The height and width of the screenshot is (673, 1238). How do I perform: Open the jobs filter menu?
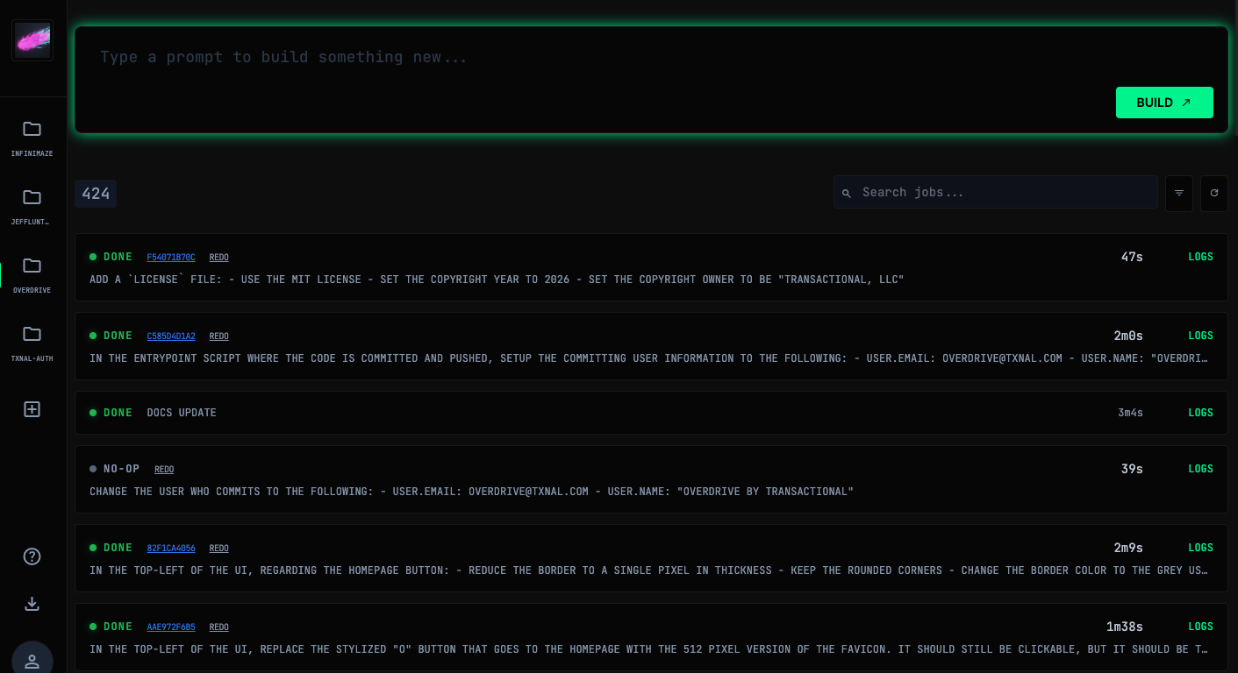click(1179, 193)
